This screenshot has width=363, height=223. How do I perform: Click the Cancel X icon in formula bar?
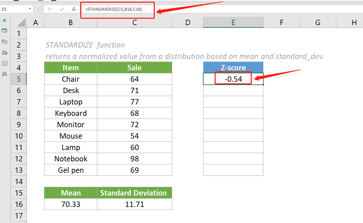tap(50, 9)
